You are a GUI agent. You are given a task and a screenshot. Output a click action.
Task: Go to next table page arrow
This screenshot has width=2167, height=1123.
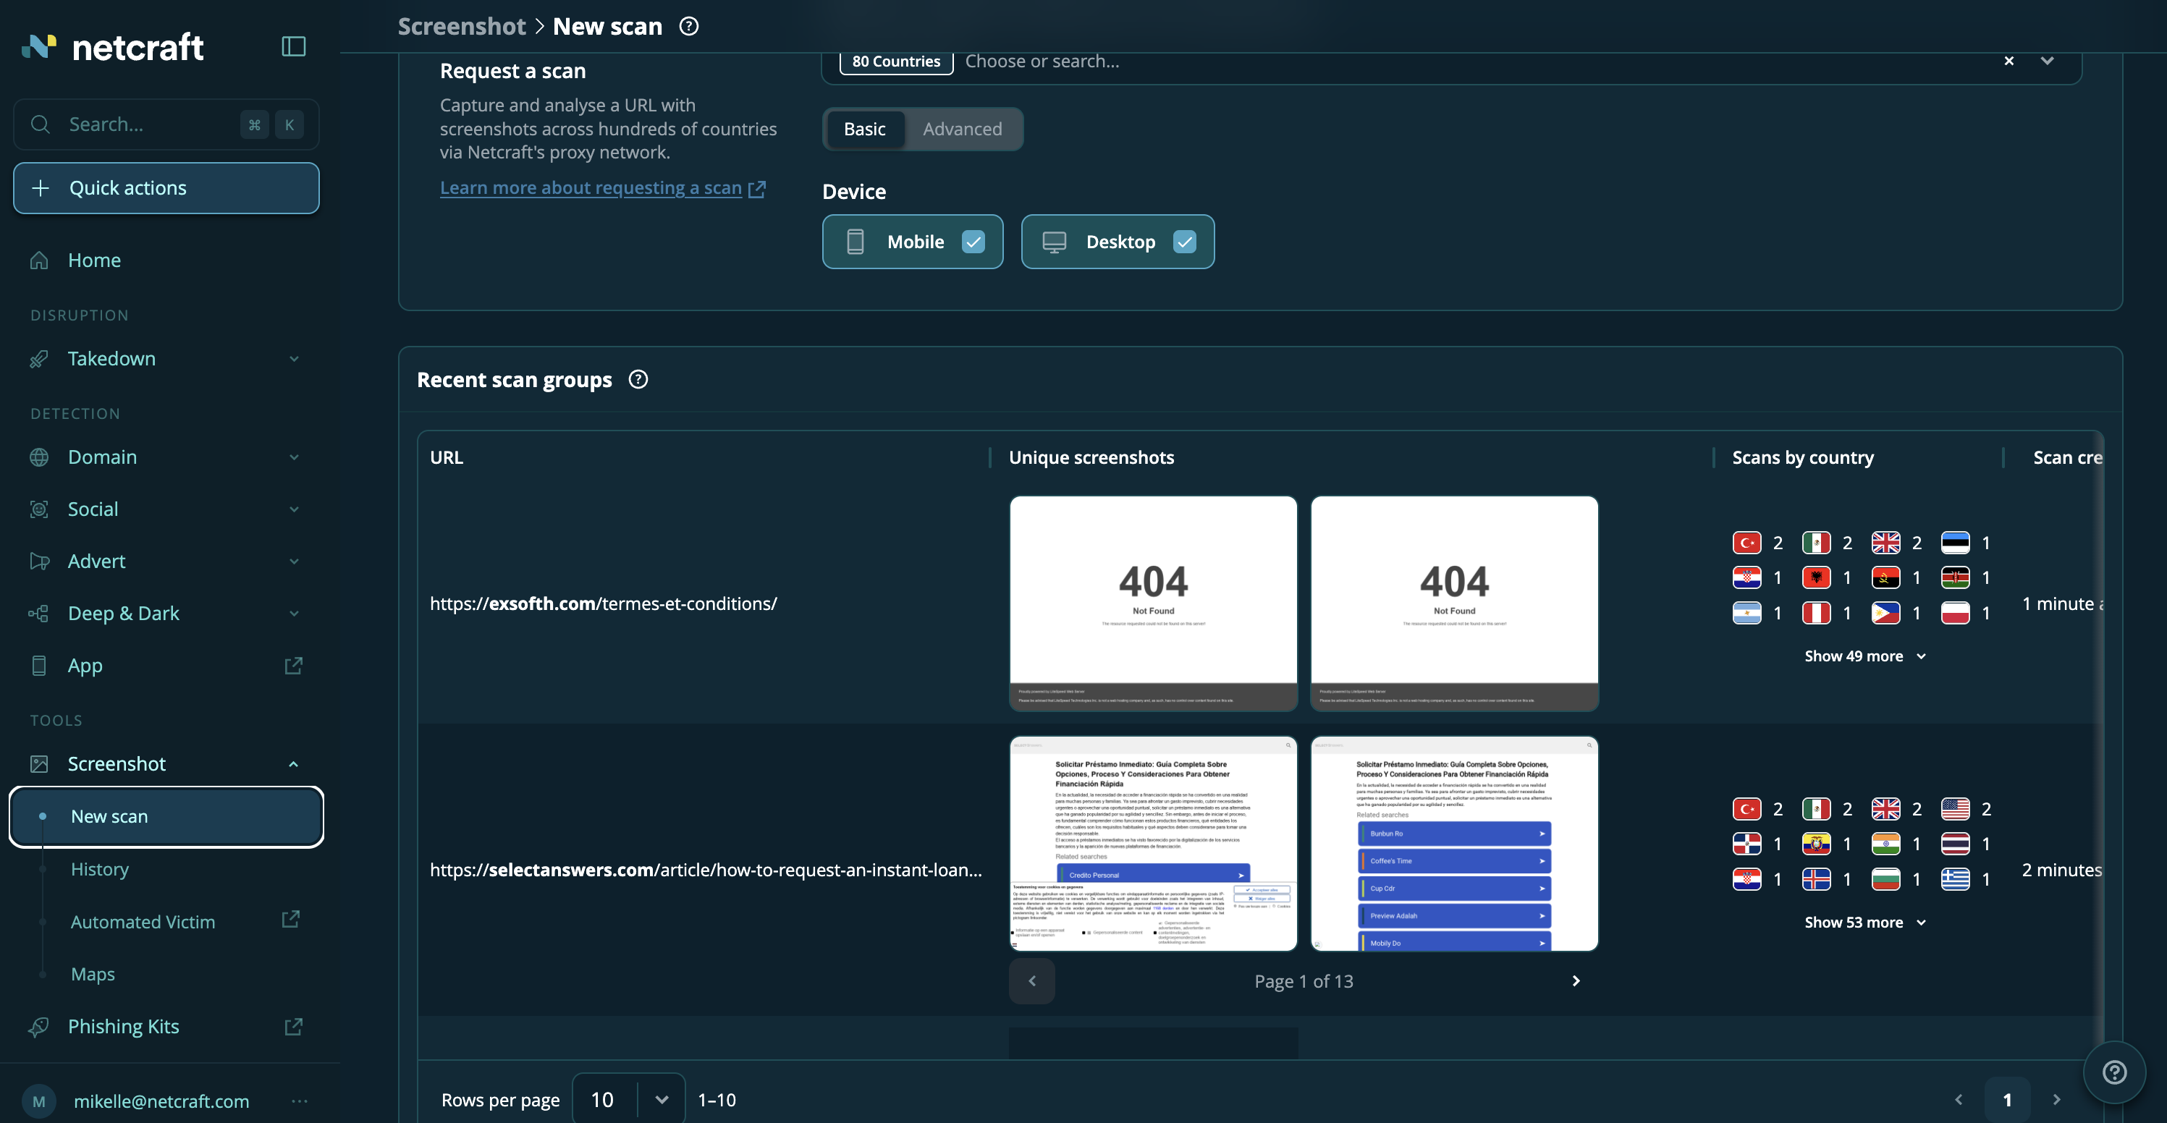[2057, 1099]
